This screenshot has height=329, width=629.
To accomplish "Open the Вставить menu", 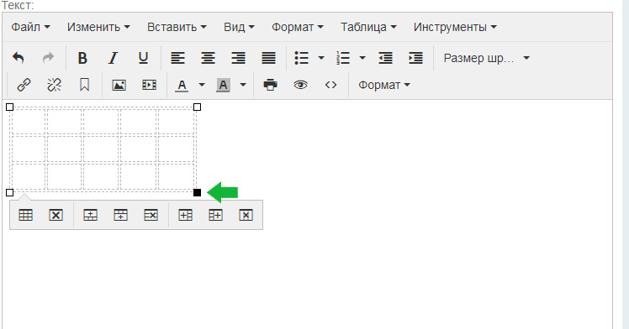I will point(177,27).
